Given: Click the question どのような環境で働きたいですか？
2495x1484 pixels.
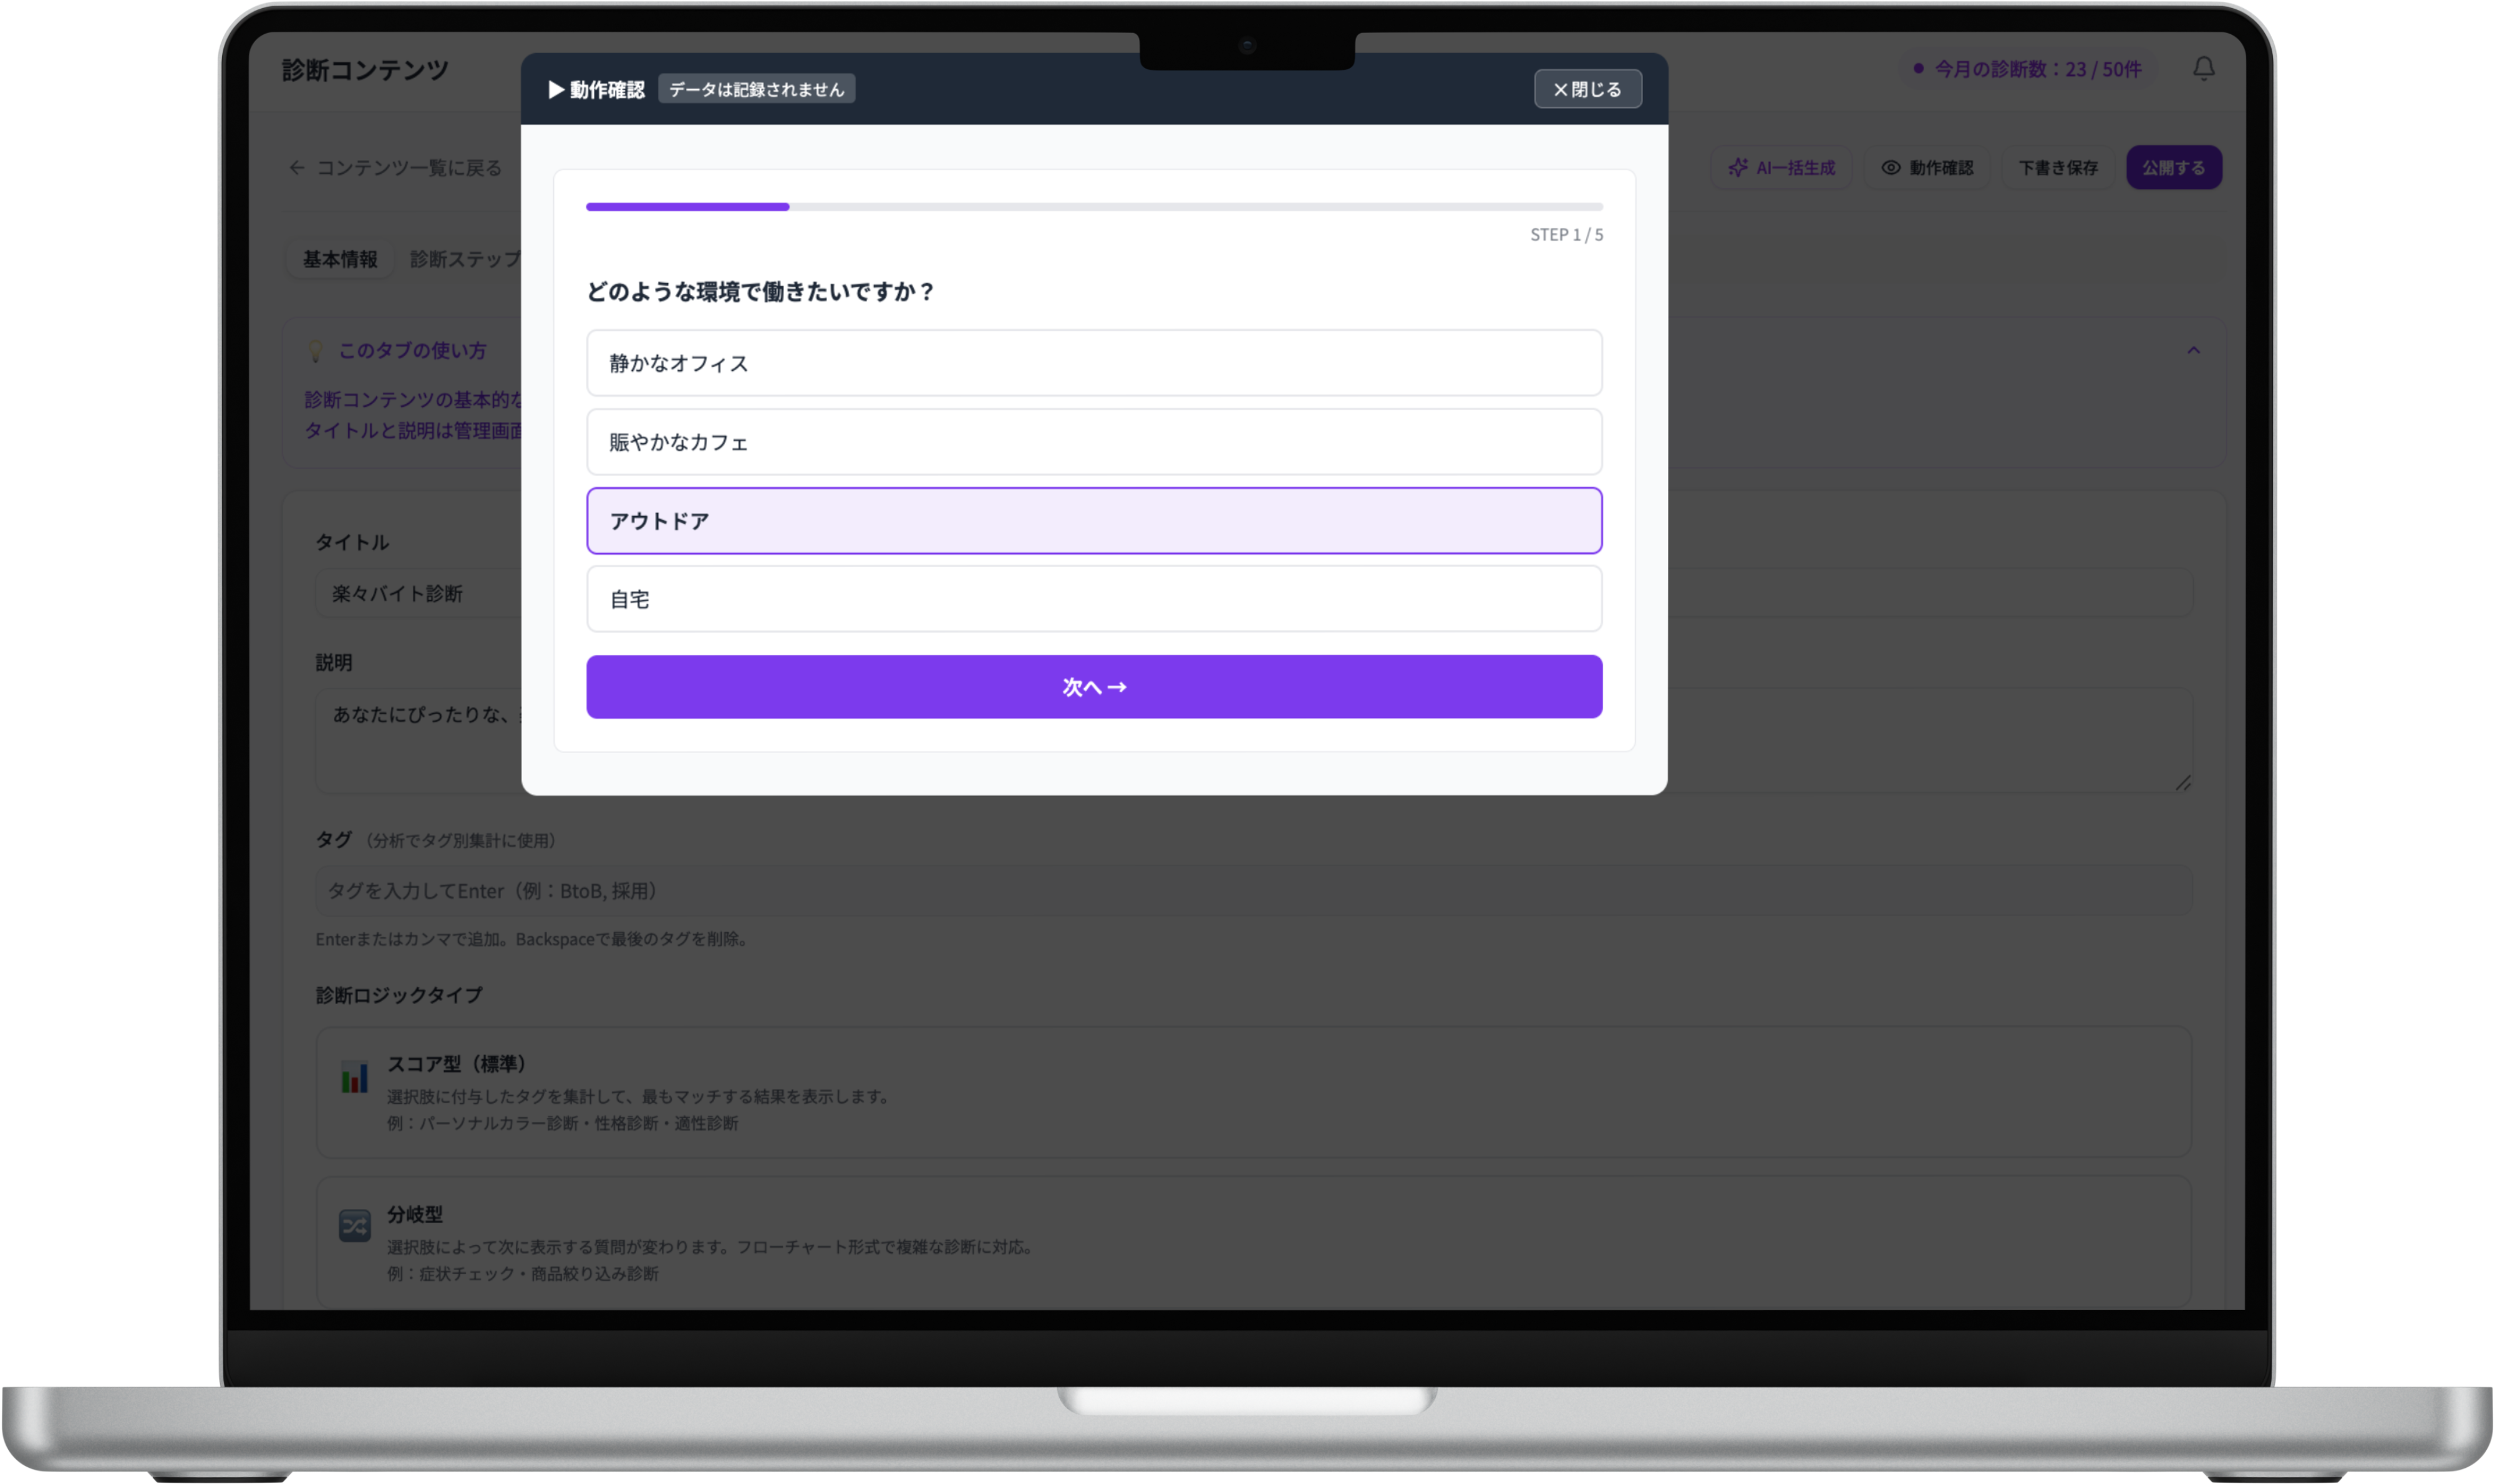Looking at the screenshot, I should (760, 292).
